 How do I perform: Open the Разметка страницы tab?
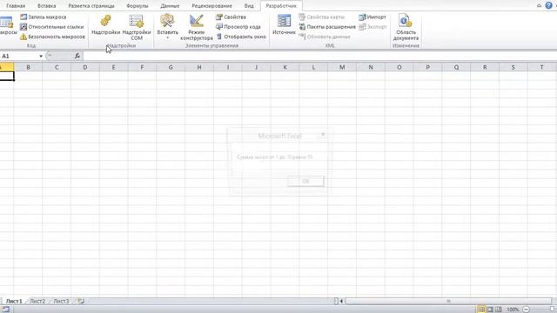[91, 6]
